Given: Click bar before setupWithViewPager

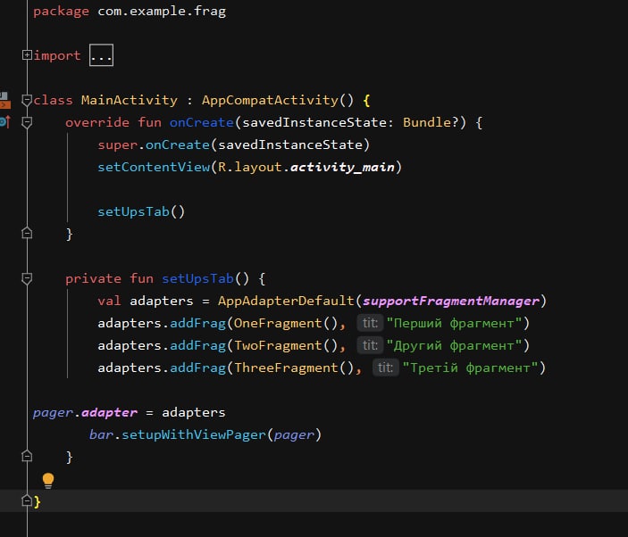Looking at the screenshot, I should (x=101, y=434).
